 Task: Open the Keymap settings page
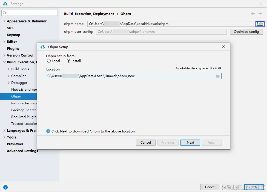13,35
